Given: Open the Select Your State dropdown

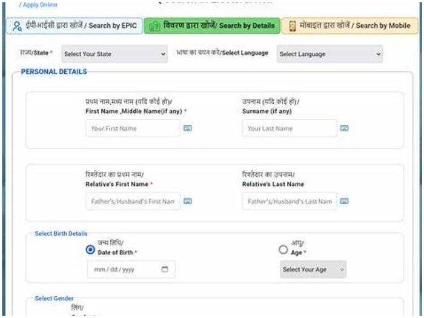Looking at the screenshot, I should click(114, 54).
